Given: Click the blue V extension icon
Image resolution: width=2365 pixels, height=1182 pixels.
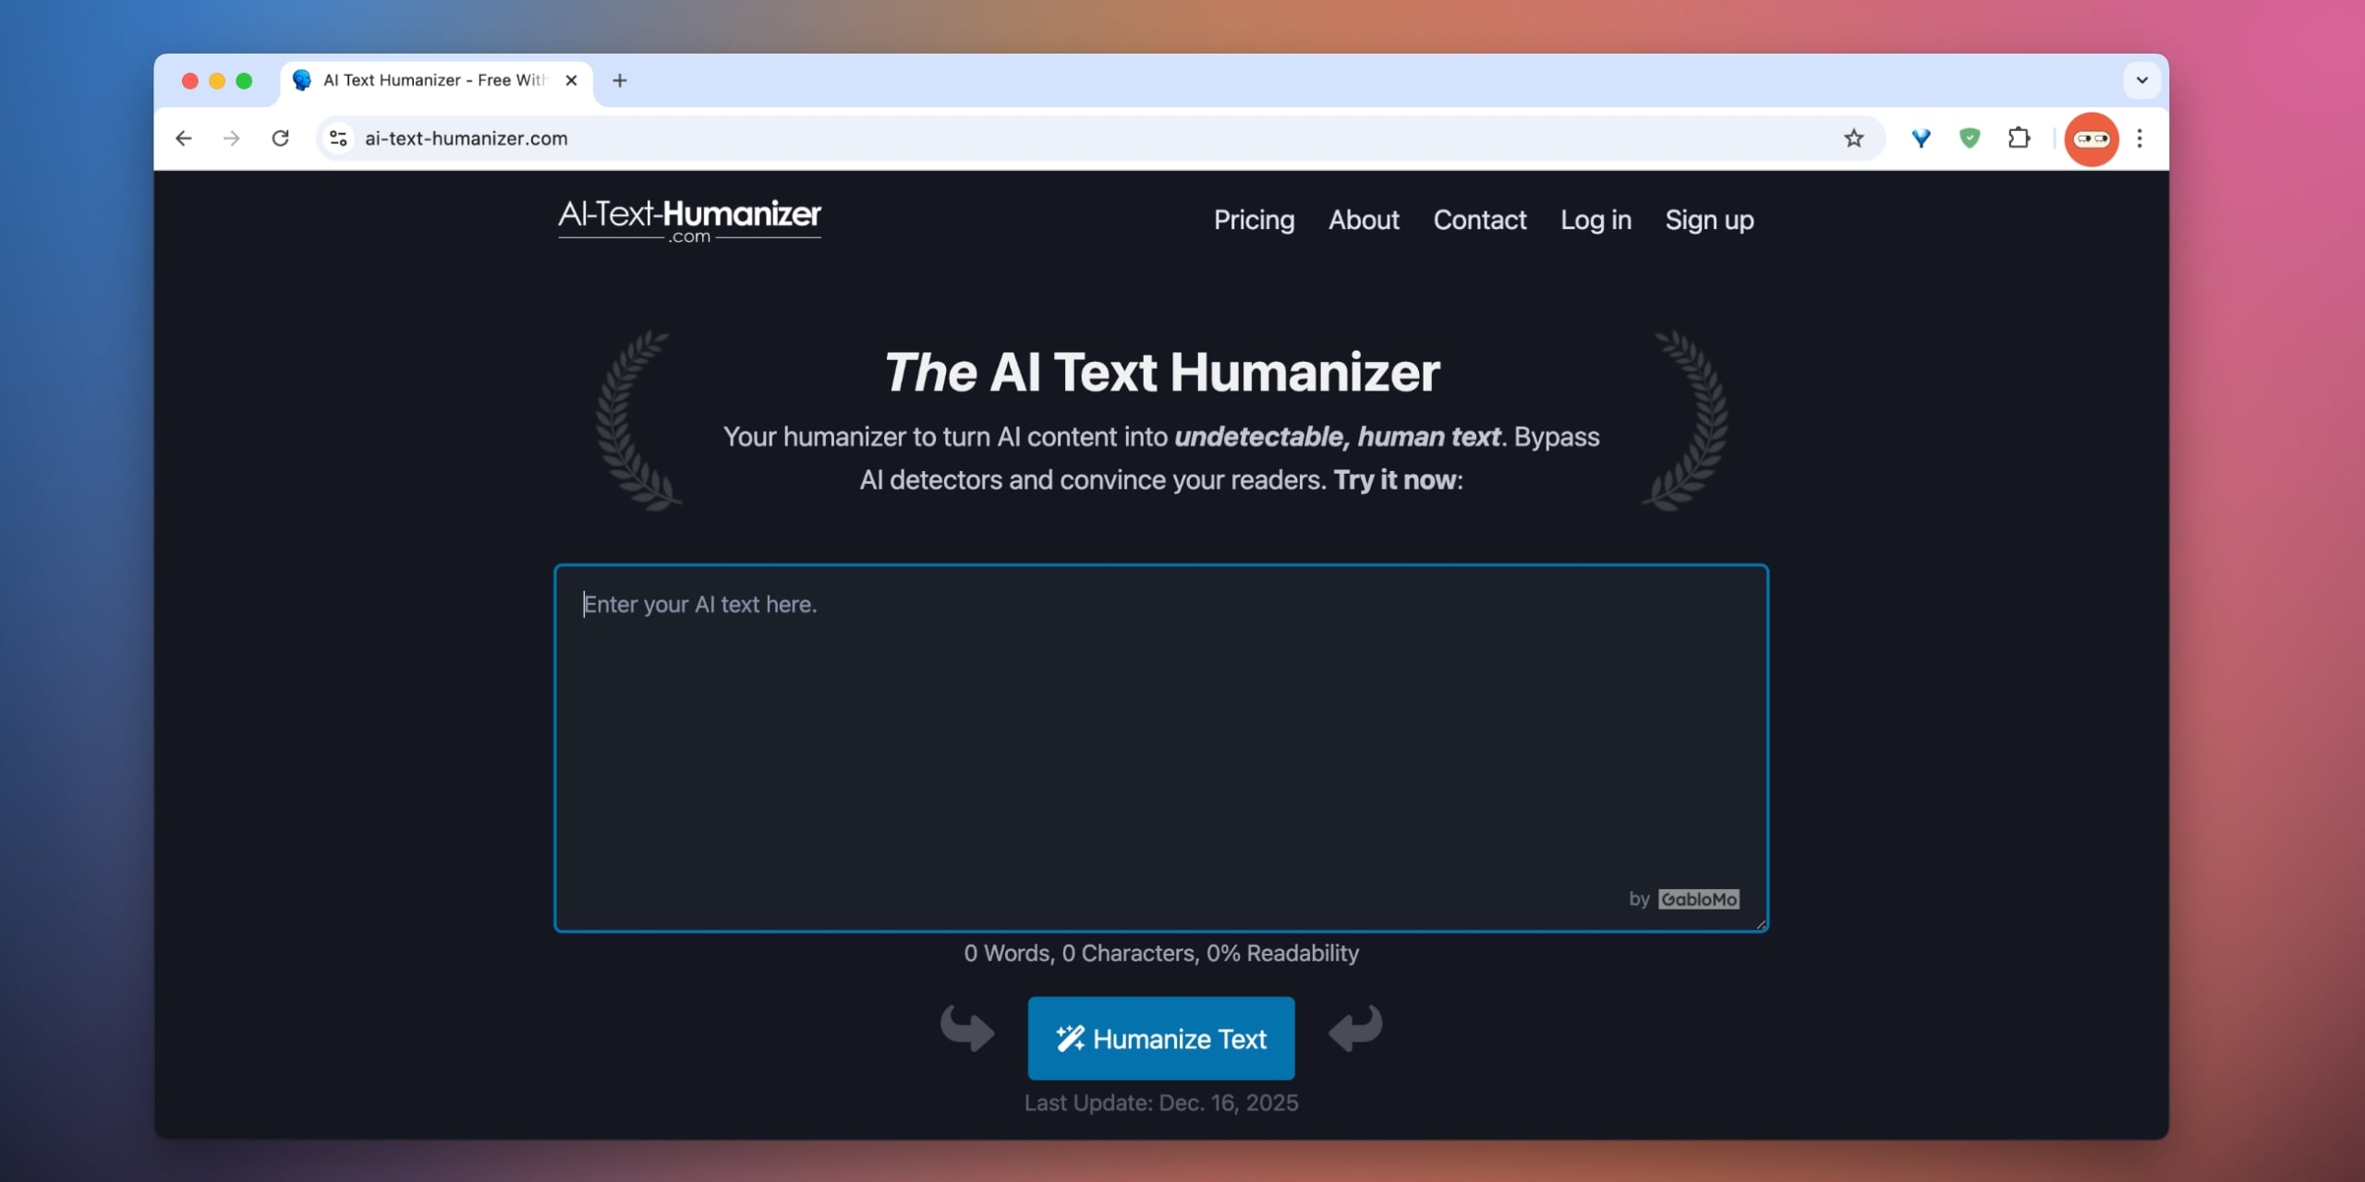Looking at the screenshot, I should [1922, 138].
